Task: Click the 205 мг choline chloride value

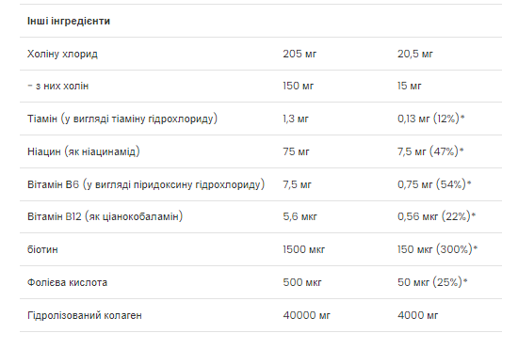Action: pyautogui.click(x=299, y=54)
